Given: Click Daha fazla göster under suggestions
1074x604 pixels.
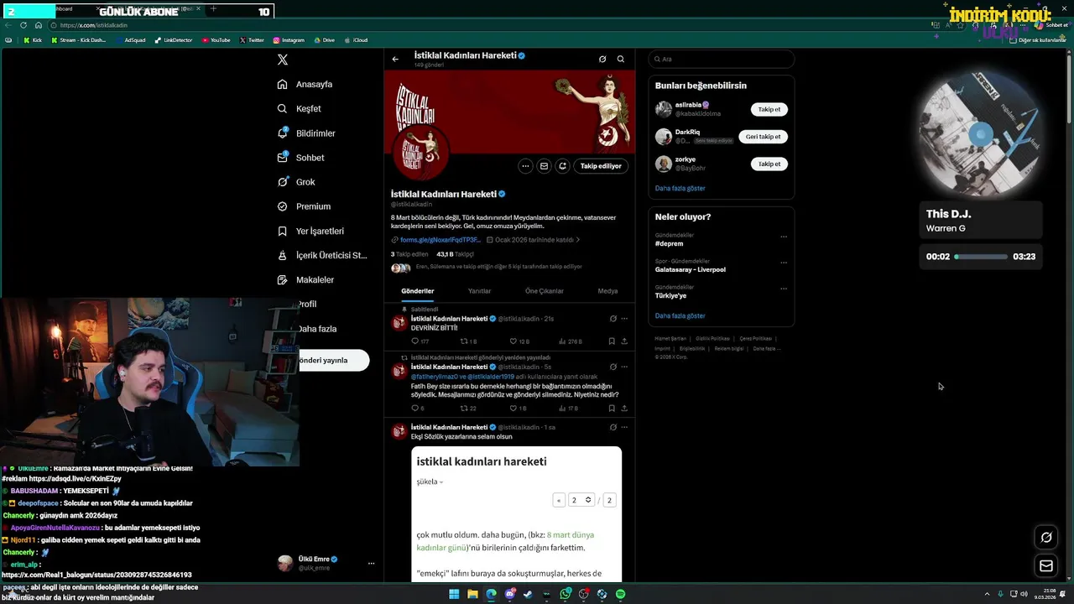Looking at the screenshot, I should coord(680,189).
